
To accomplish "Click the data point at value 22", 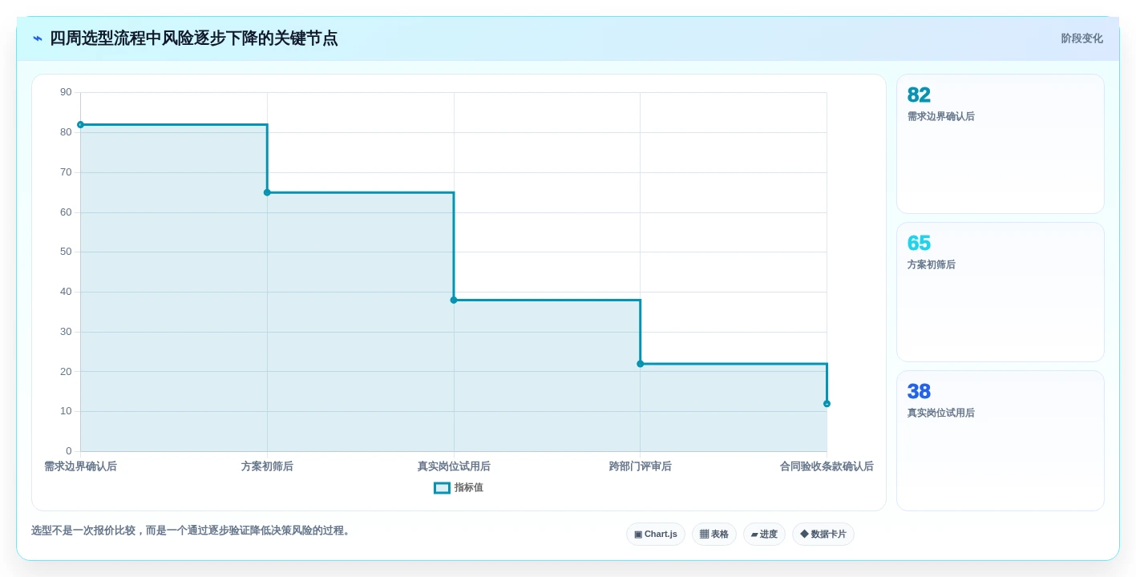I will pyautogui.click(x=640, y=364).
